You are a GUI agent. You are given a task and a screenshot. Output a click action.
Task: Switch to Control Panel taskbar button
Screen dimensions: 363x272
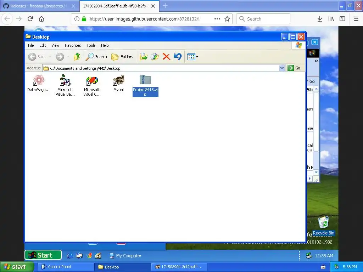tap(66, 267)
